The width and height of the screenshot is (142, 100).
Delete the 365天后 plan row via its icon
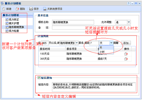(126, 59)
